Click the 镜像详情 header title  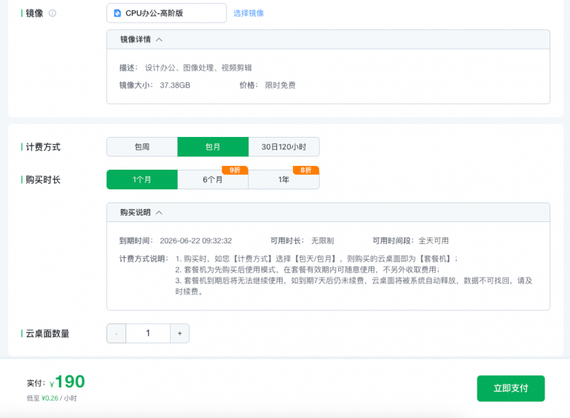click(x=136, y=39)
